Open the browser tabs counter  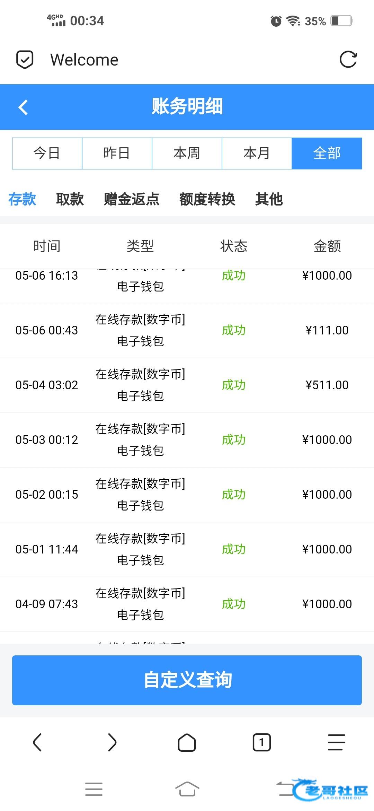(262, 742)
